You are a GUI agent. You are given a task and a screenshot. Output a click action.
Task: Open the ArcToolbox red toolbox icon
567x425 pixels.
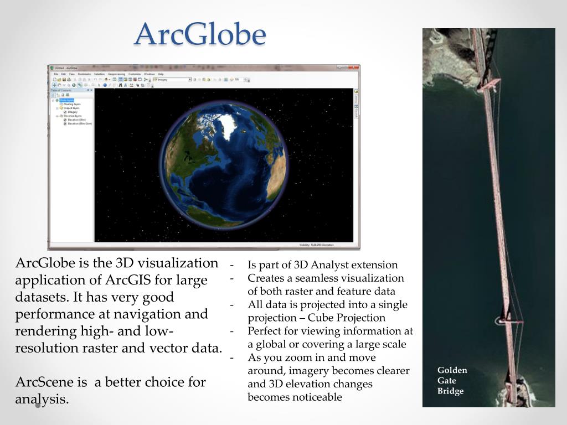[x=135, y=80]
